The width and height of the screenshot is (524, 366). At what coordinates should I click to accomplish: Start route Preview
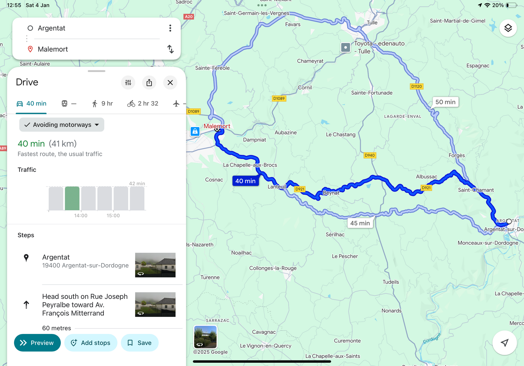pos(37,343)
